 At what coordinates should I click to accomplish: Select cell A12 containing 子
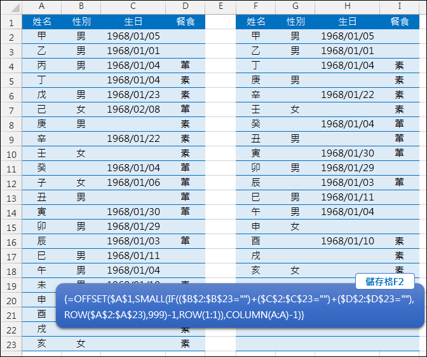pos(42,183)
